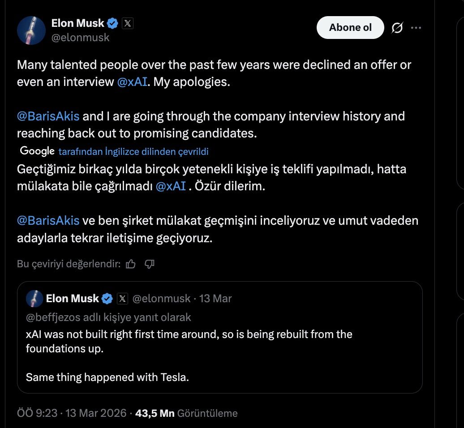Click the İngilizce dilinden çevrildi translation notice

(x=133, y=151)
